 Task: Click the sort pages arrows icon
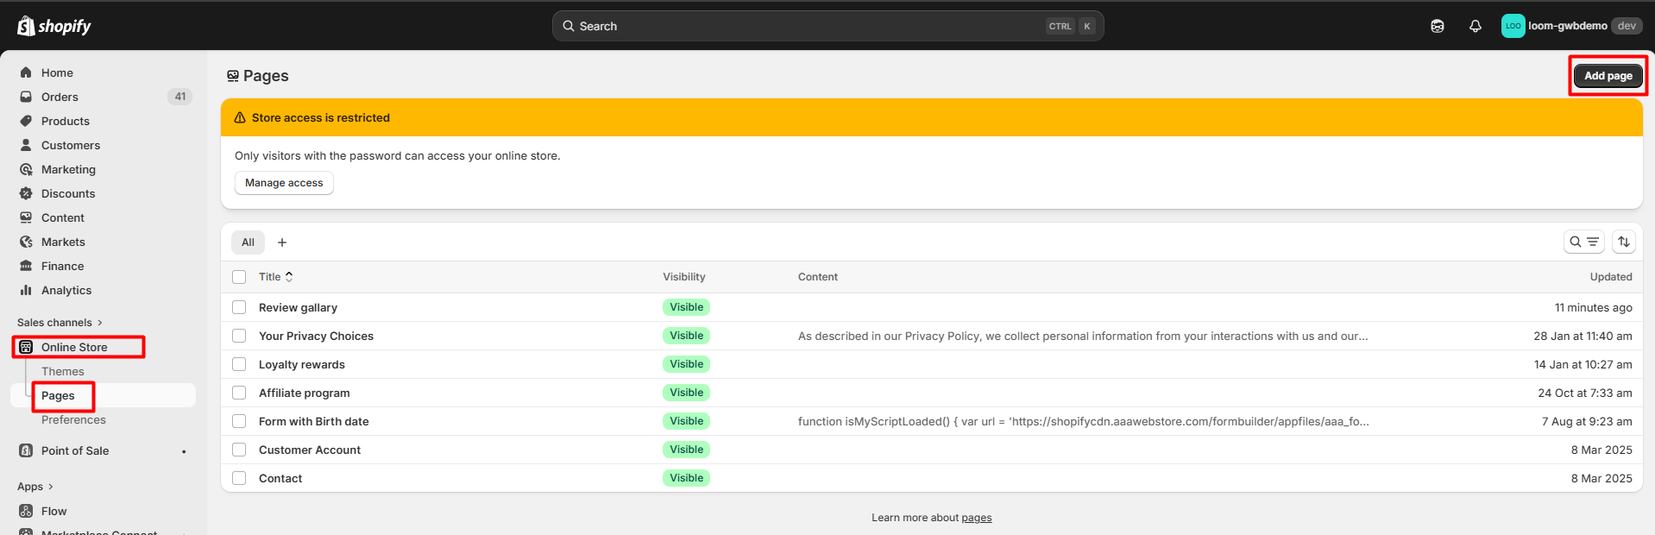[1623, 242]
